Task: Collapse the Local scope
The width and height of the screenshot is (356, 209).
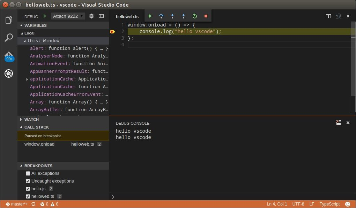Action: coord(63,33)
